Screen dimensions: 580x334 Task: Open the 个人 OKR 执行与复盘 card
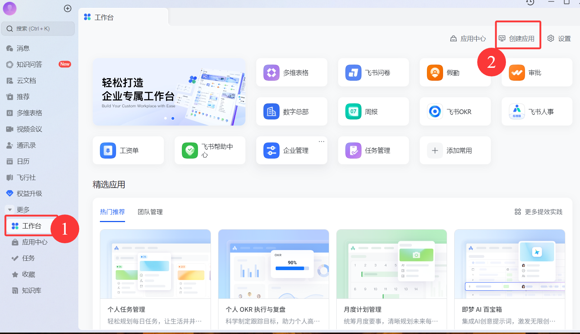pyautogui.click(x=273, y=279)
